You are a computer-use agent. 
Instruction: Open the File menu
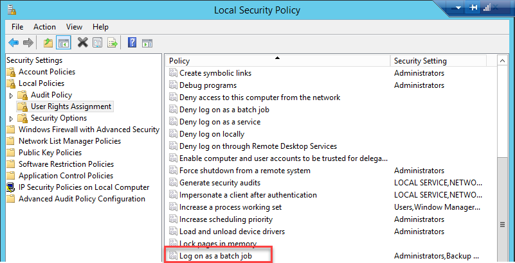coord(17,27)
